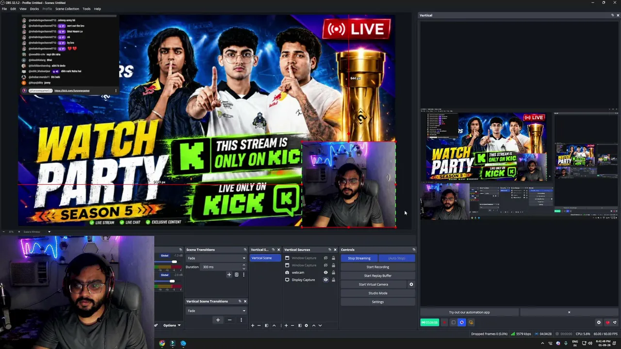
Task: Open Settings from Controls dock
Action: 377,302
